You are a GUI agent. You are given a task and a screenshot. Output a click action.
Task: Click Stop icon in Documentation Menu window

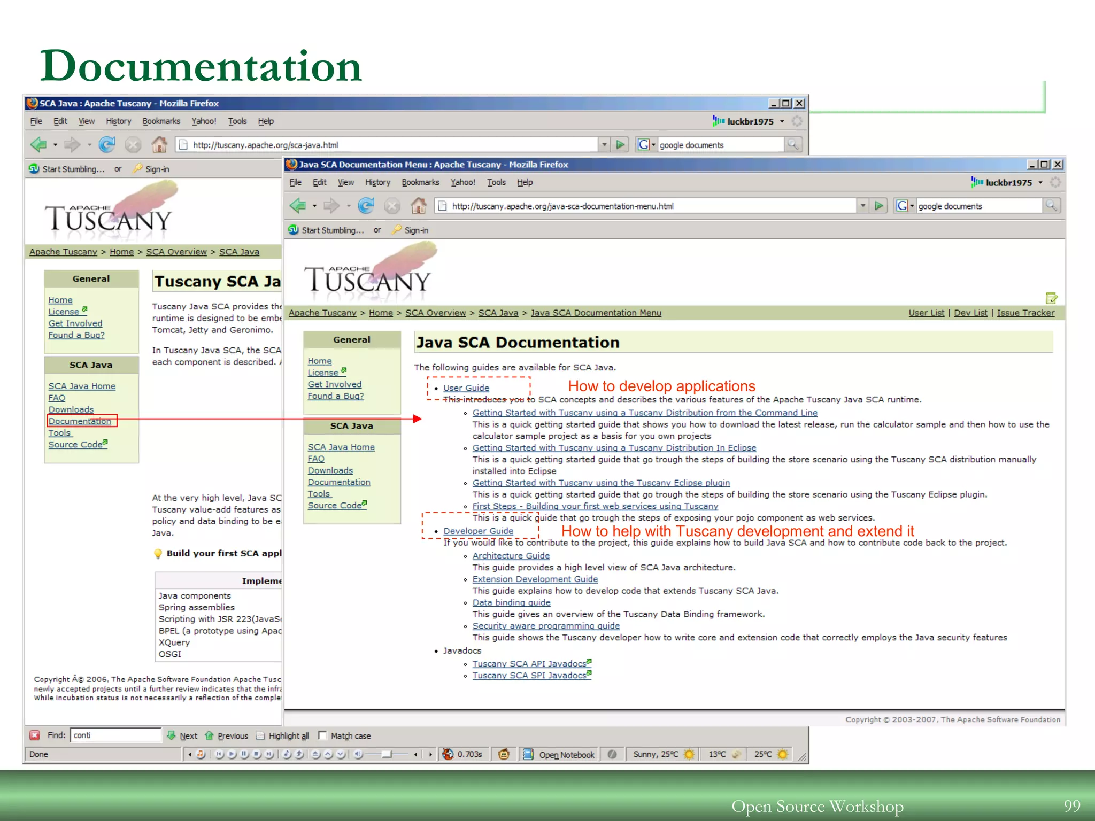click(x=392, y=206)
